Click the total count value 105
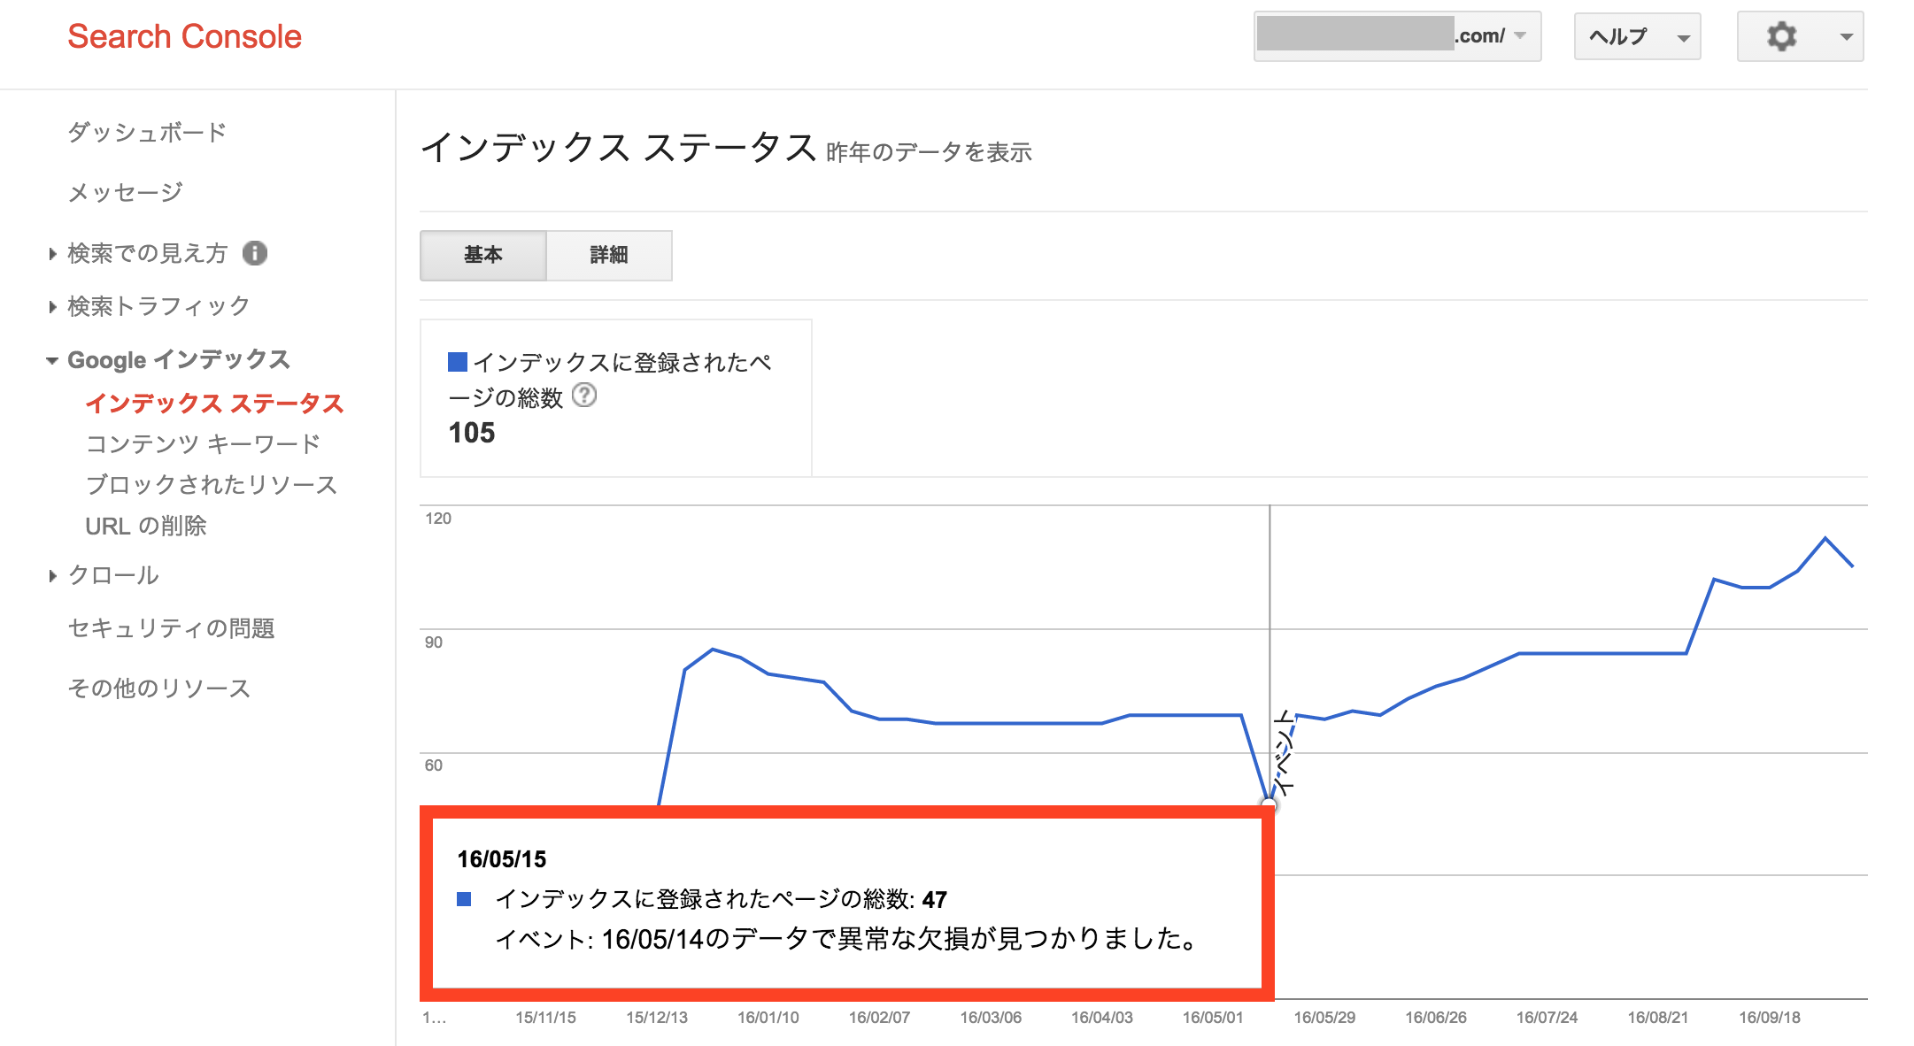Image resolution: width=1914 pixels, height=1046 pixels. click(472, 433)
